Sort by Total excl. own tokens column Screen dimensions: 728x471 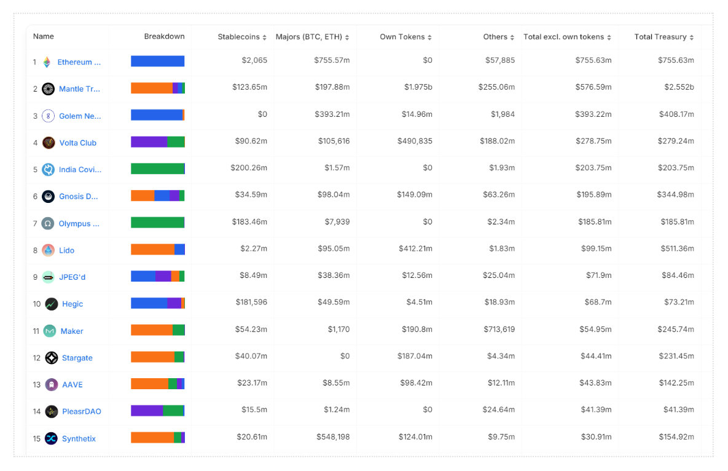[x=567, y=37]
